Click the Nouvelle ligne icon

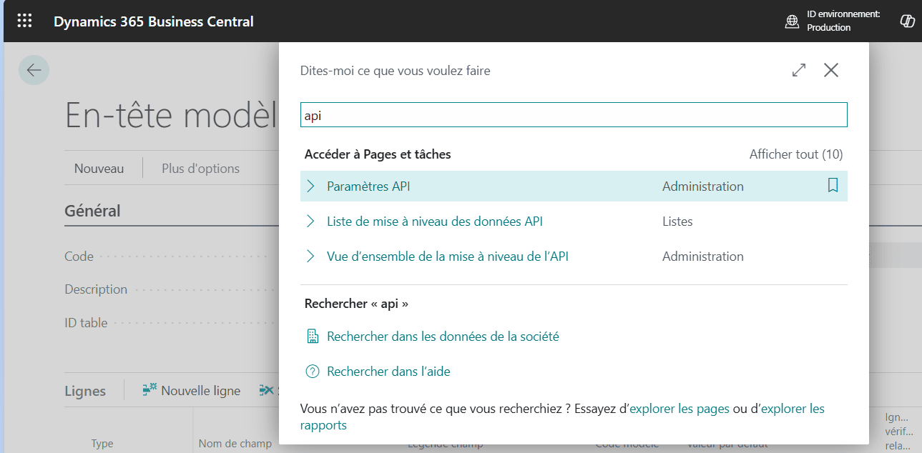click(149, 390)
